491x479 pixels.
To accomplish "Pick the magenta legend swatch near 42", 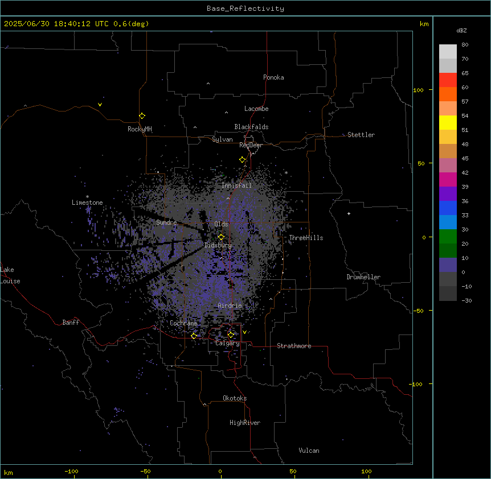I will [448, 179].
